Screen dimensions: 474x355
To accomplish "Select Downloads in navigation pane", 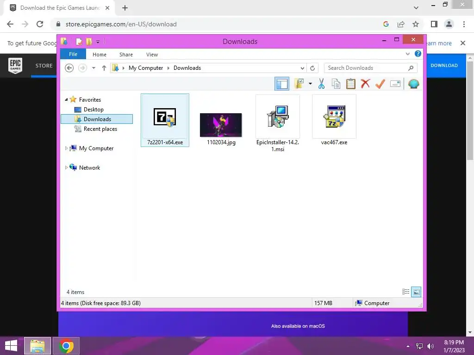I will (x=97, y=119).
